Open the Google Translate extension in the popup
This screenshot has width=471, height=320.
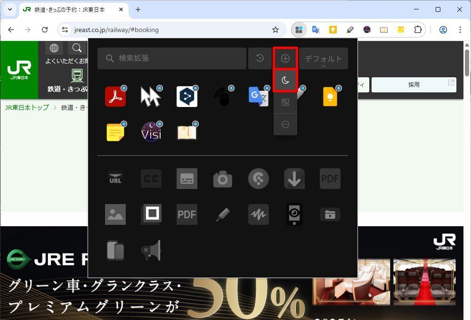tap(258, 97)
